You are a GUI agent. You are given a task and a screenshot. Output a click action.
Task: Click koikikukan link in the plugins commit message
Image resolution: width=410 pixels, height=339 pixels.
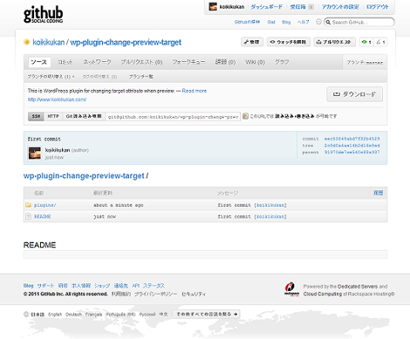tap(270, 205)
